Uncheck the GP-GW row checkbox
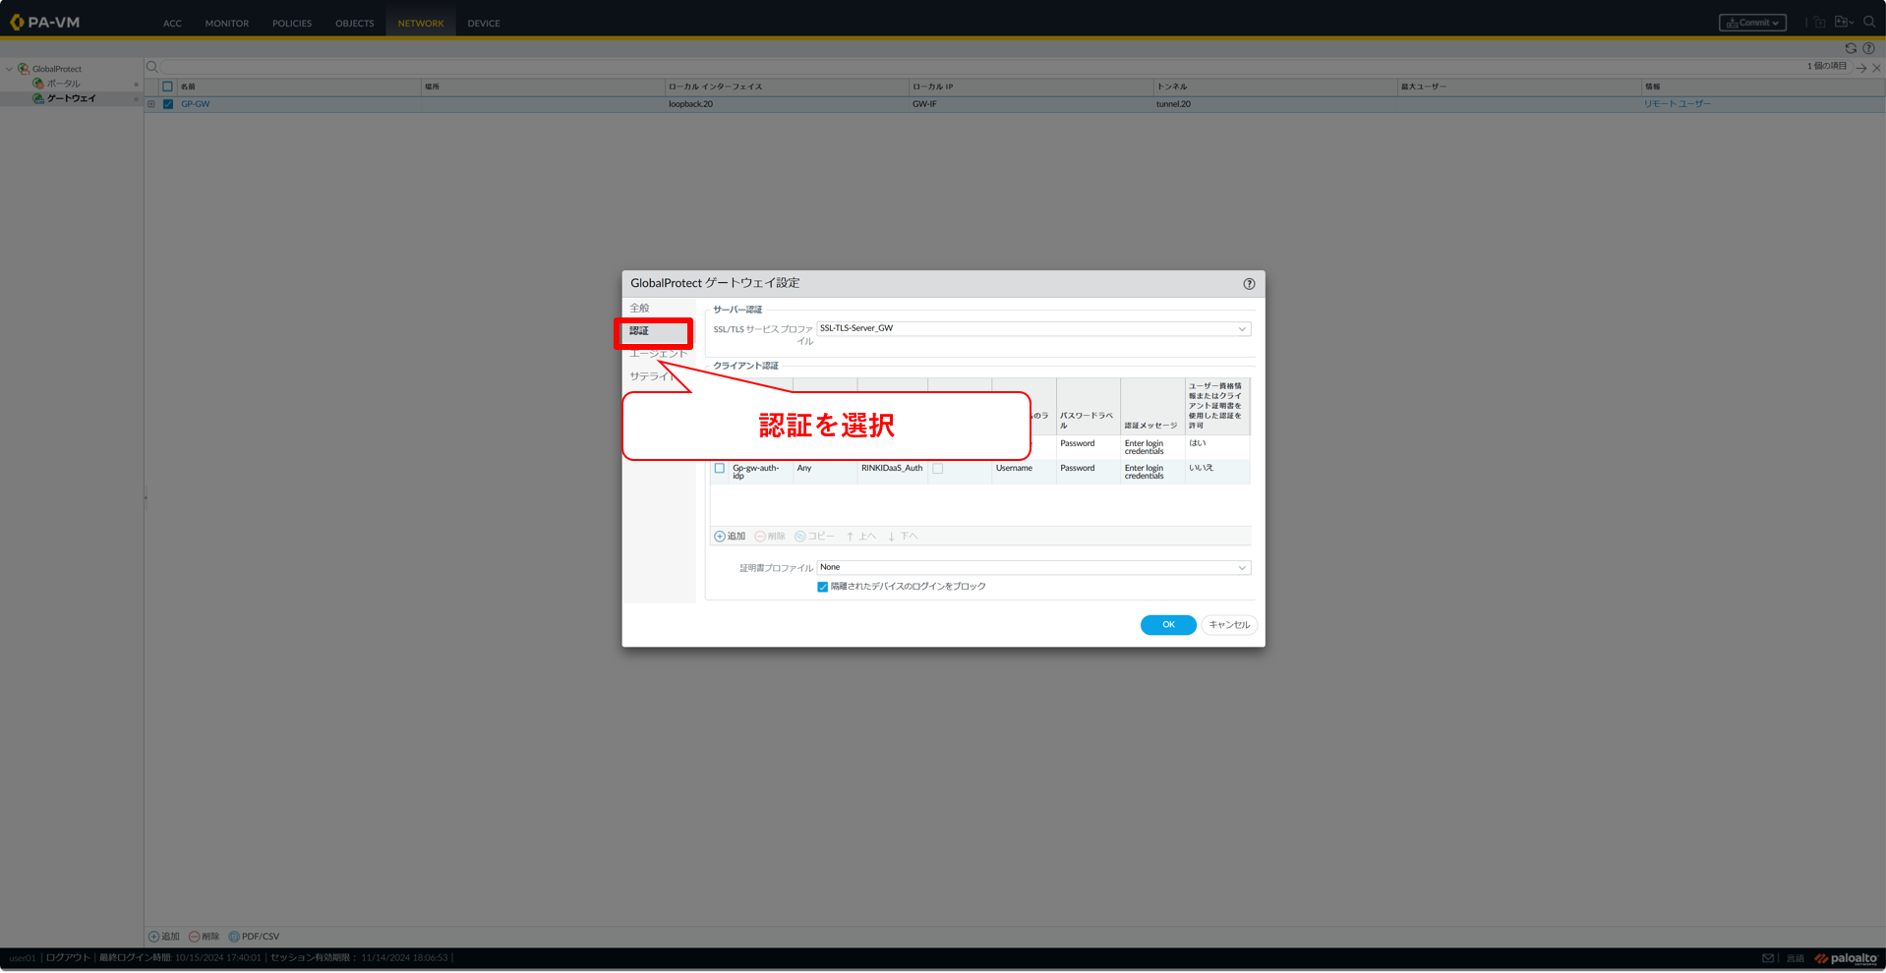 pos(167,104)
